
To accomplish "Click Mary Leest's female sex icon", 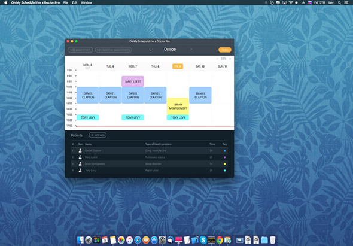I will (x=80, y=157).
